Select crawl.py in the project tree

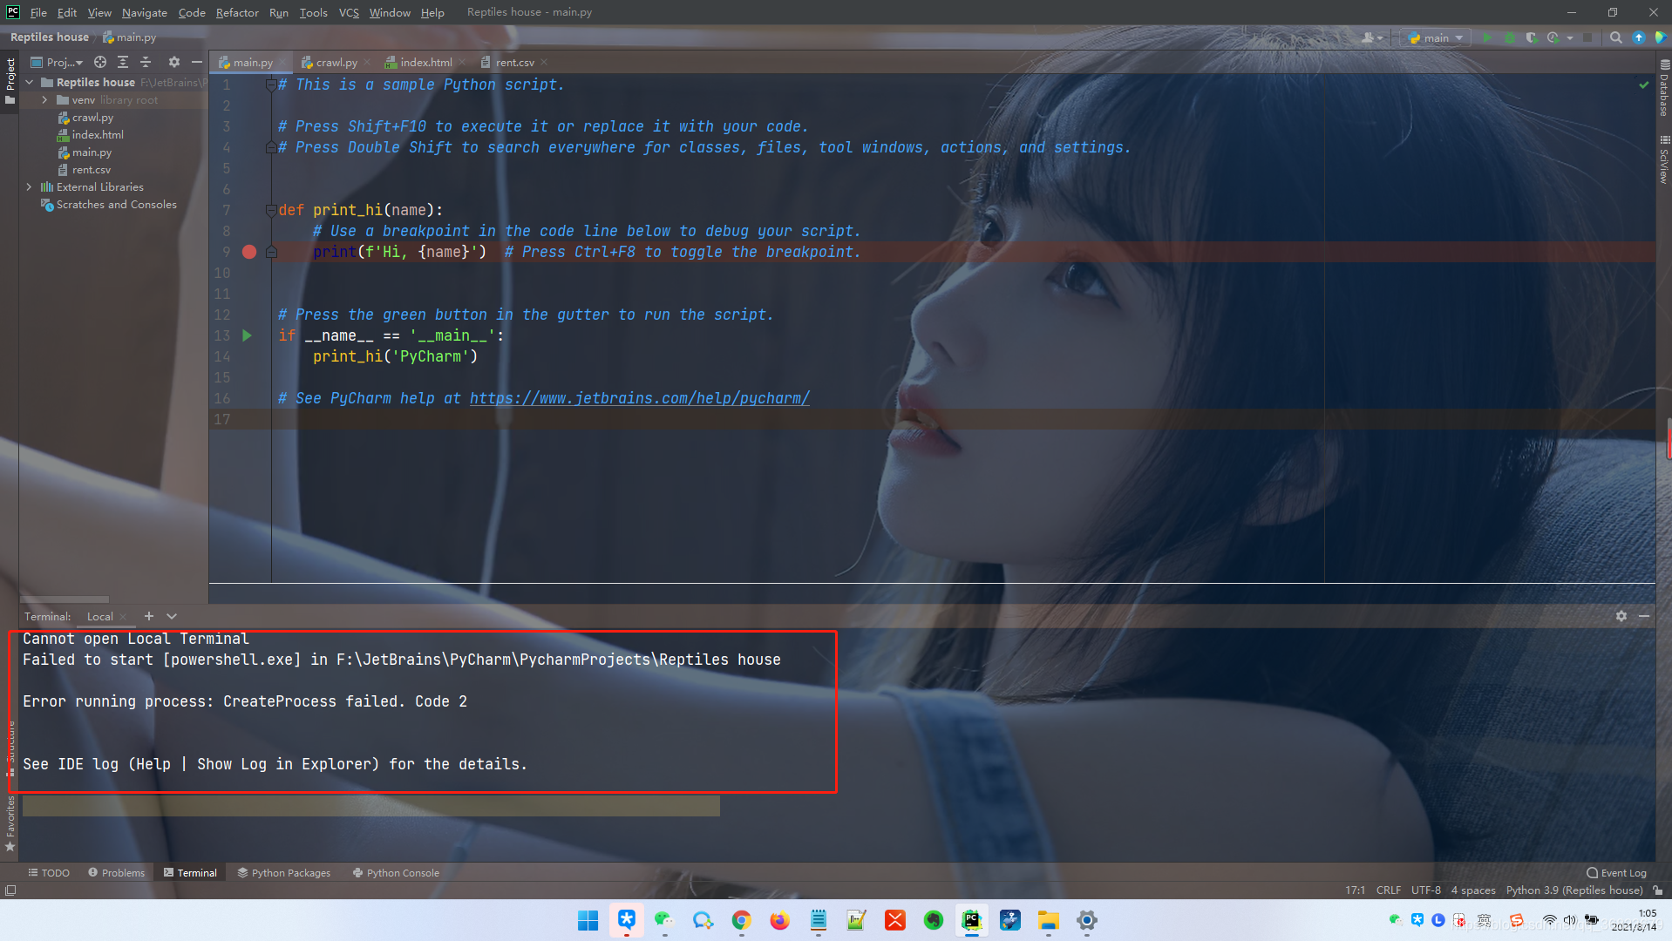coord(92,117)
